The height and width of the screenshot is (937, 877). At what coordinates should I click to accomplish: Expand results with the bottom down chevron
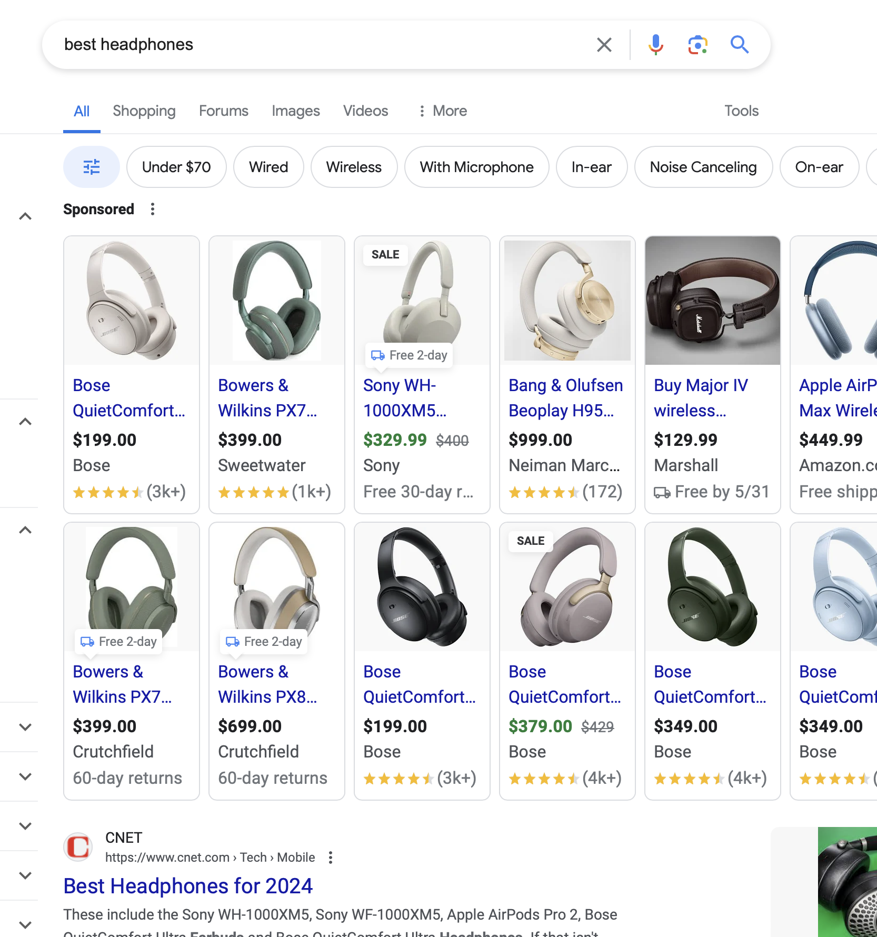26,924
